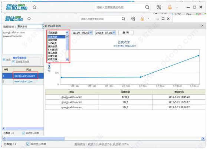Click the final data point on the line chart
The width and height of the screenshot is (207, 149).
point(198,56)
